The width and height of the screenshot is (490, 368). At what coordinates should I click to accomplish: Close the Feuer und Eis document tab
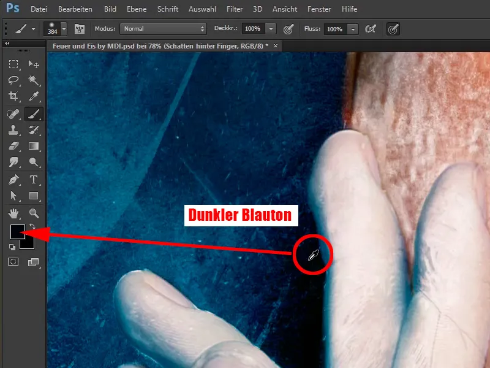275,45
